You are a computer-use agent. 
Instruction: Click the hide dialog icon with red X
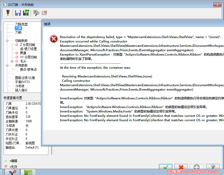click(x=44, y=13)
